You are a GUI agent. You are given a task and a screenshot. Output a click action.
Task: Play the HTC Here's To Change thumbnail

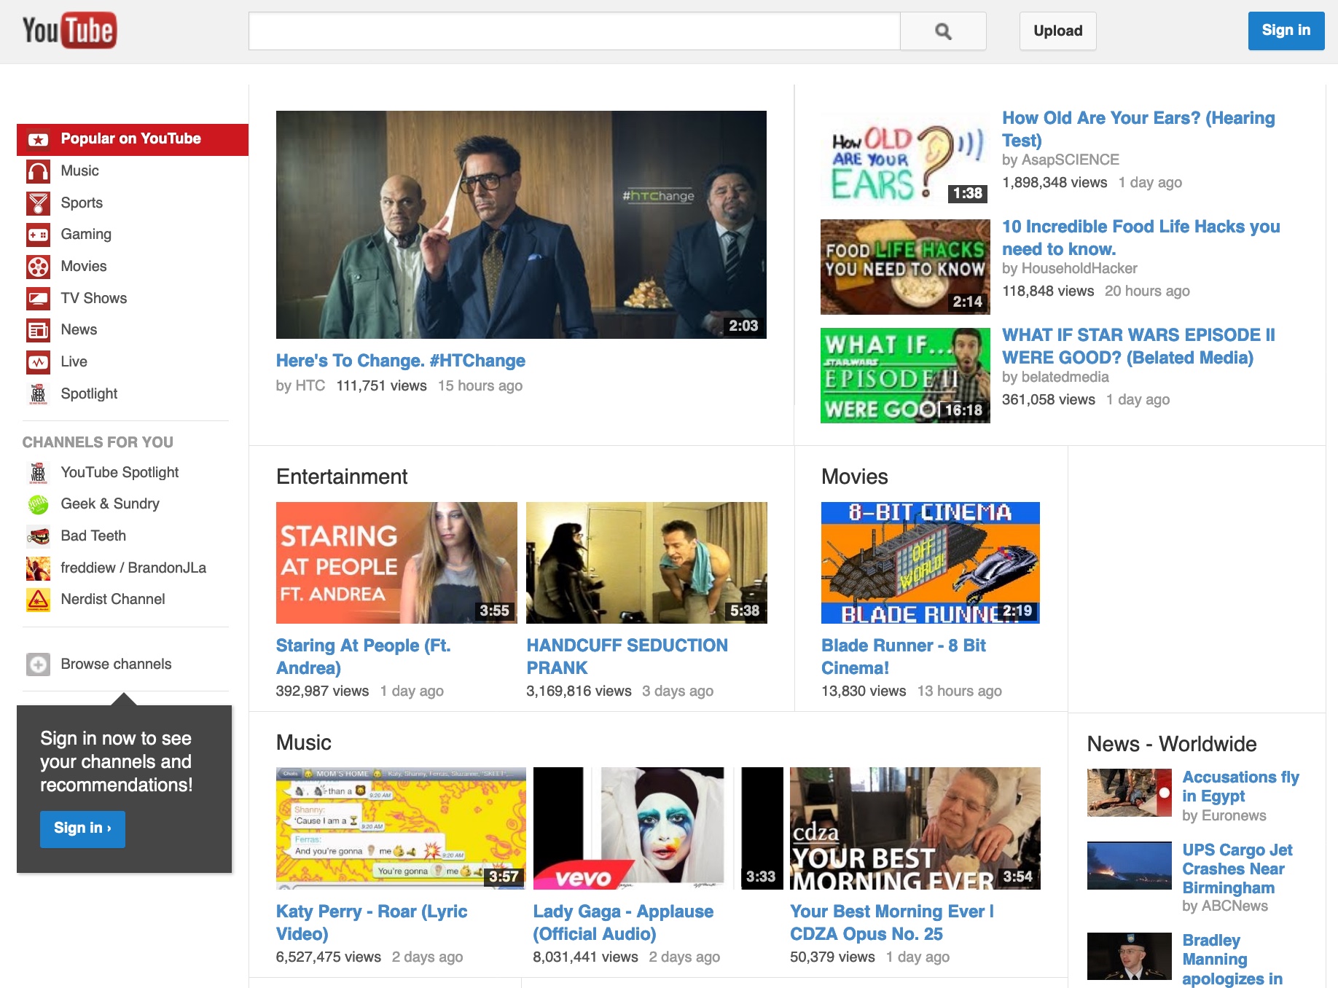point(521,224)
